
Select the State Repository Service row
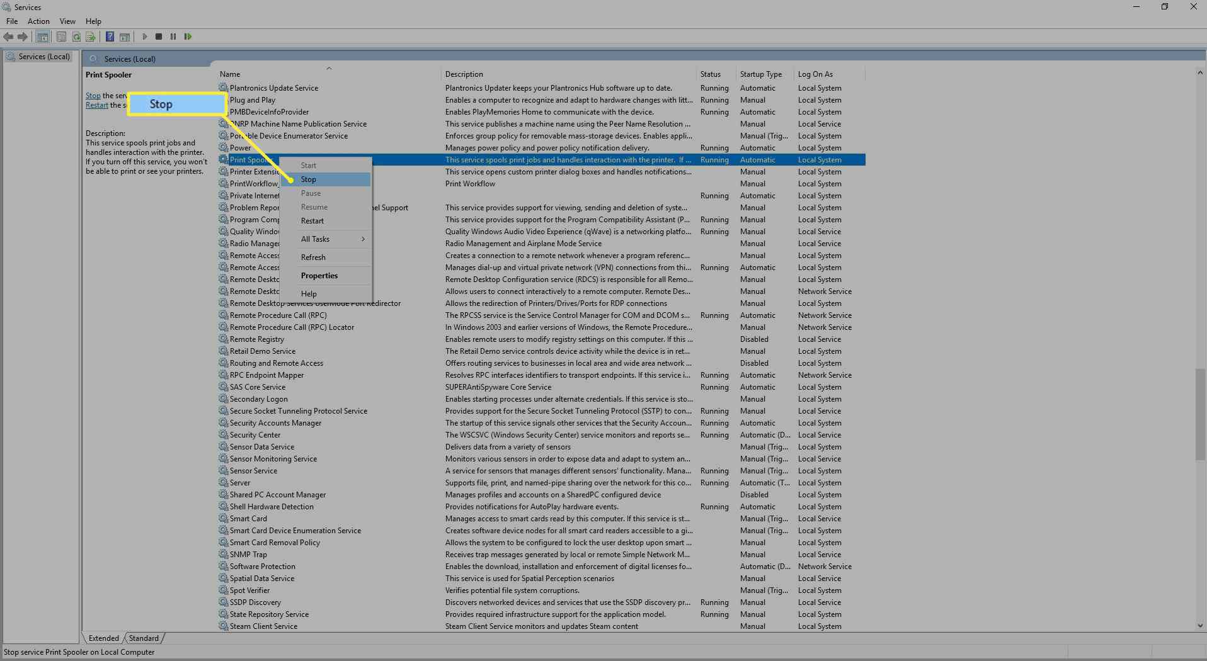pos(541,614)
